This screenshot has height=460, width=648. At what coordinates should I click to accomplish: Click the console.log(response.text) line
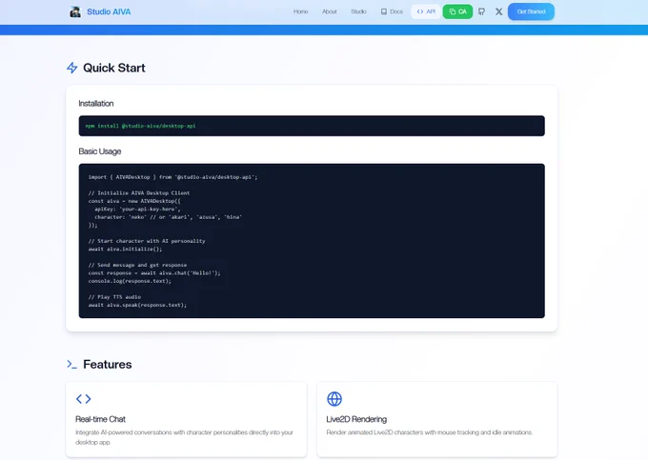(130, 281)
